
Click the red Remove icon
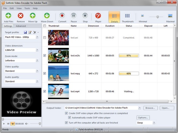point(21,16)
